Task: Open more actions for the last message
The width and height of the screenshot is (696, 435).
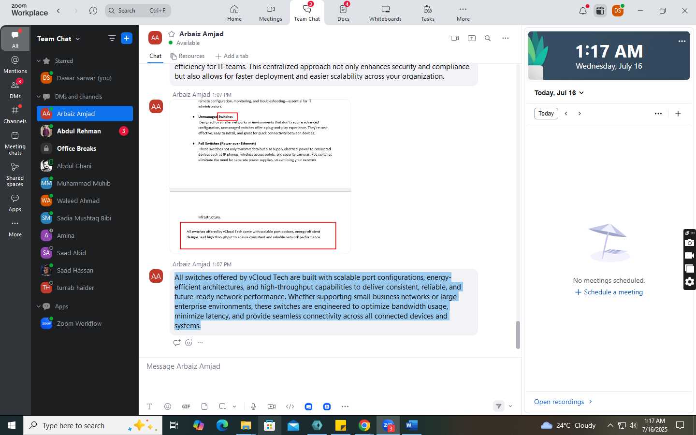Action: 200,343
